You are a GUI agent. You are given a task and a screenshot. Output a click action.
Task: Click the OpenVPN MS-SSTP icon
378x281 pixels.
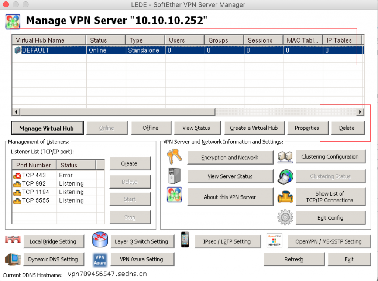coord(274,240)
